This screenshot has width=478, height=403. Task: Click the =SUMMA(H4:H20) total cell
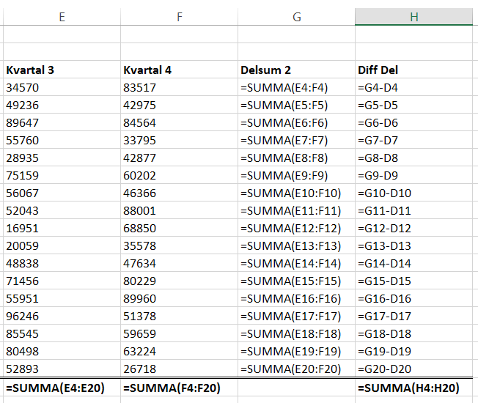click(413, 388)
